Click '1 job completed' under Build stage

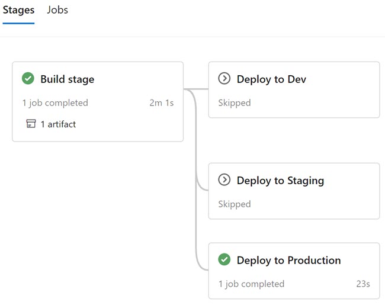coord(55,103)
